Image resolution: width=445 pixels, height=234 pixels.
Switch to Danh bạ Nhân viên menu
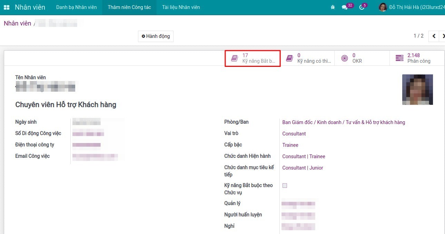76,7
